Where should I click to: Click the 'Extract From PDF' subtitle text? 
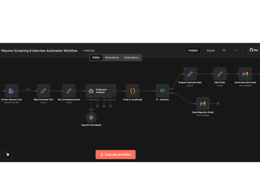(11, 102)
